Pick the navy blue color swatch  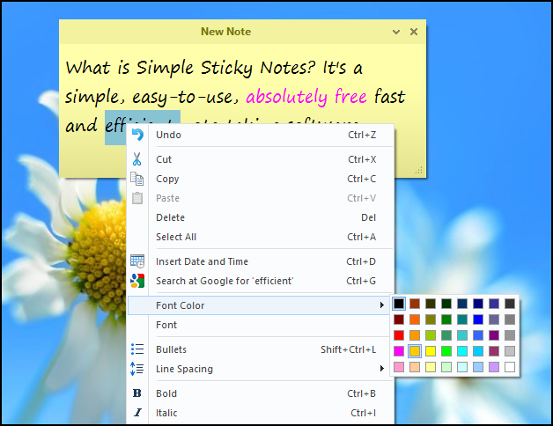point(478,304)
